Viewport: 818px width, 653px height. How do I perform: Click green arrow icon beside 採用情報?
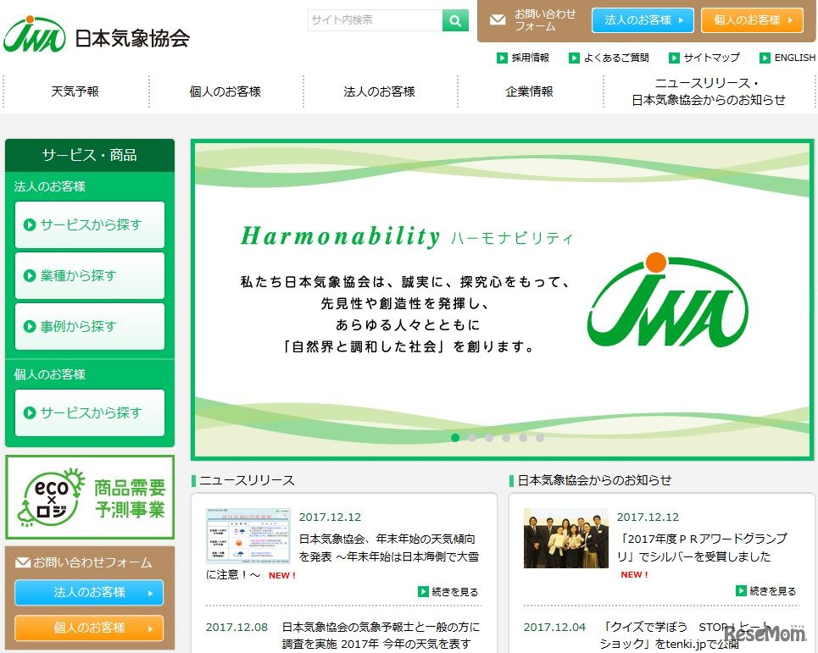tap(502, 58)
